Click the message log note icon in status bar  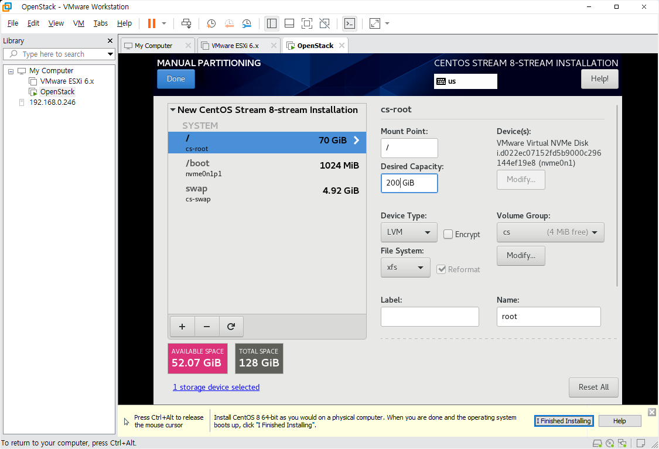[640, 443]
